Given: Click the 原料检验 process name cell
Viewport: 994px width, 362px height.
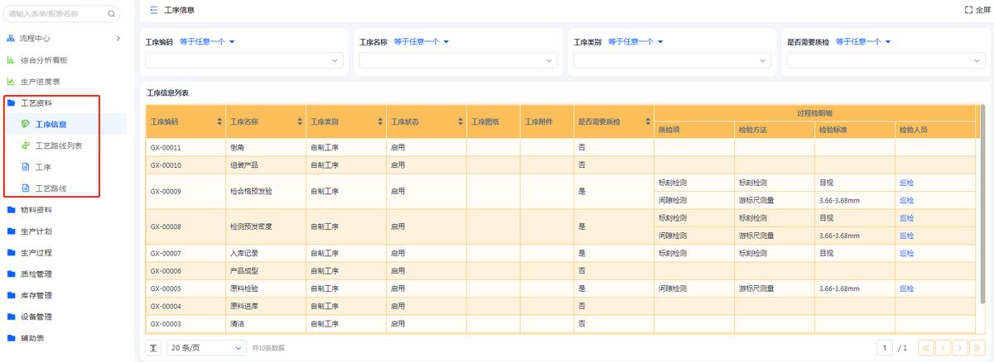Looking at the screenshot, I should point(265,288).
